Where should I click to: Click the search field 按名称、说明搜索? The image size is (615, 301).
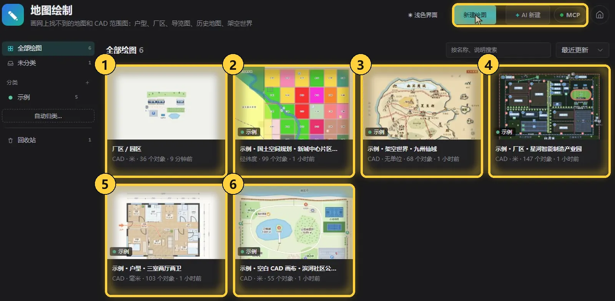click(x=498, y=50)
